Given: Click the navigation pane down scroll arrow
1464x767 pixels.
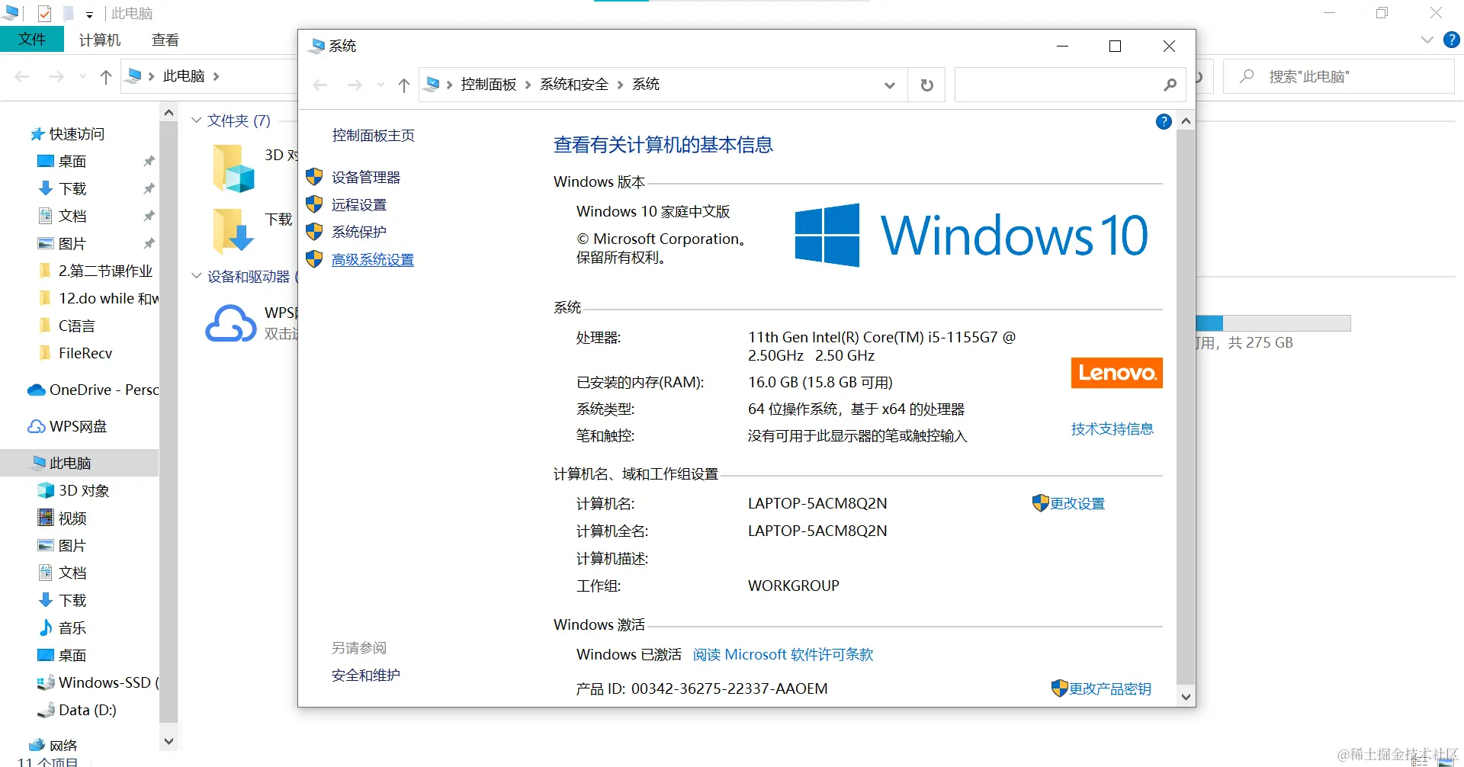Looking at the screenshot, I should click(x=169, y=741).
